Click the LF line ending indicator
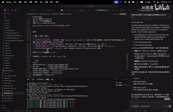Screen dimensions: 173x112 156,111
